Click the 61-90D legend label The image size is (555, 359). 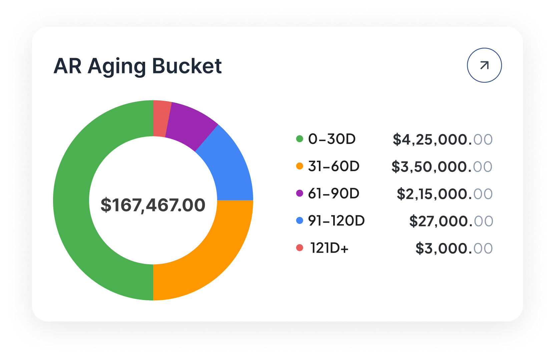click(x=334, y=194)
